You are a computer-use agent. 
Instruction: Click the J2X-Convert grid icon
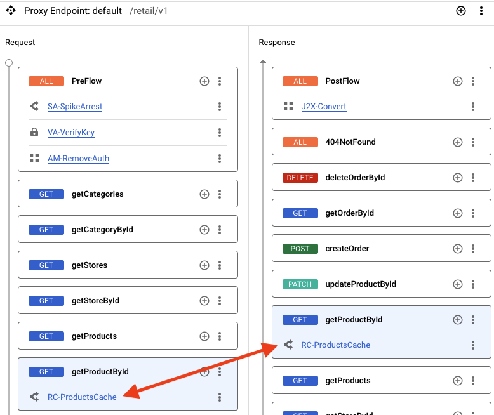coord(288,106)
